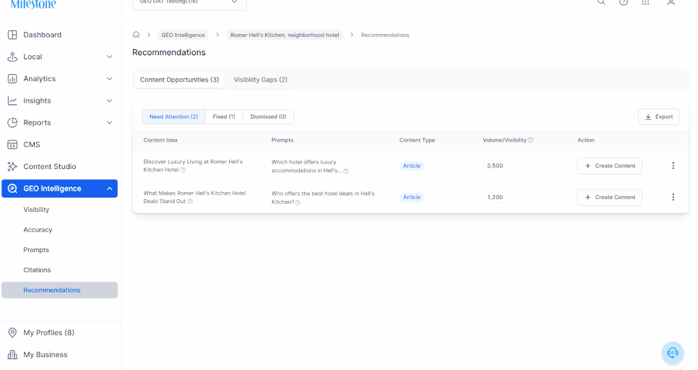Image resolution: width=698 pixels, height=370 pixels.
Task: Expand the Local menu chevron
Action: click(110, 57)
